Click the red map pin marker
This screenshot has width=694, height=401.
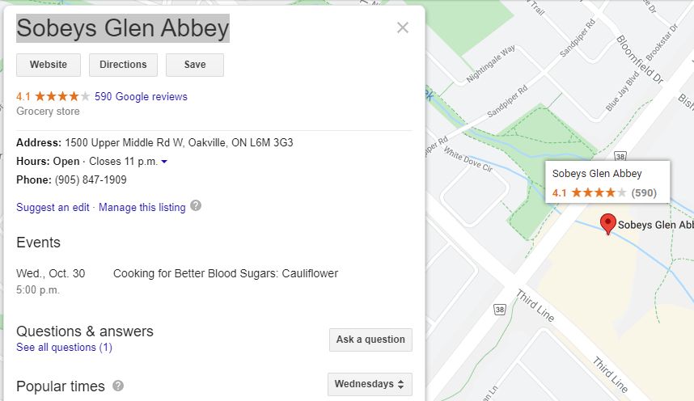pyautogui.click(x=607, y=223)
